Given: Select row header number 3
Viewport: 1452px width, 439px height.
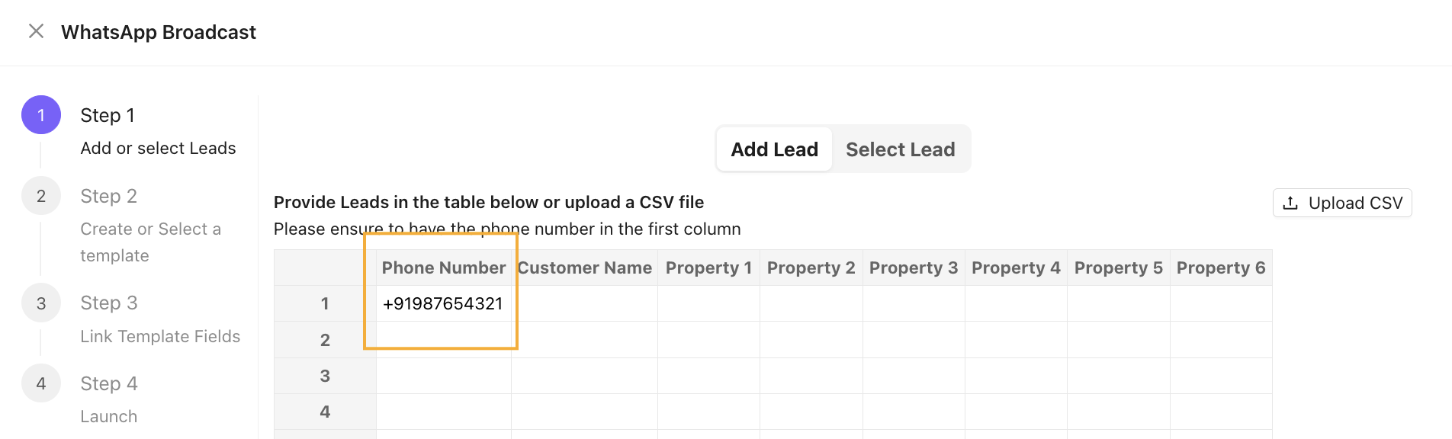Looking at the screenshot, I should tap(325, 376).
